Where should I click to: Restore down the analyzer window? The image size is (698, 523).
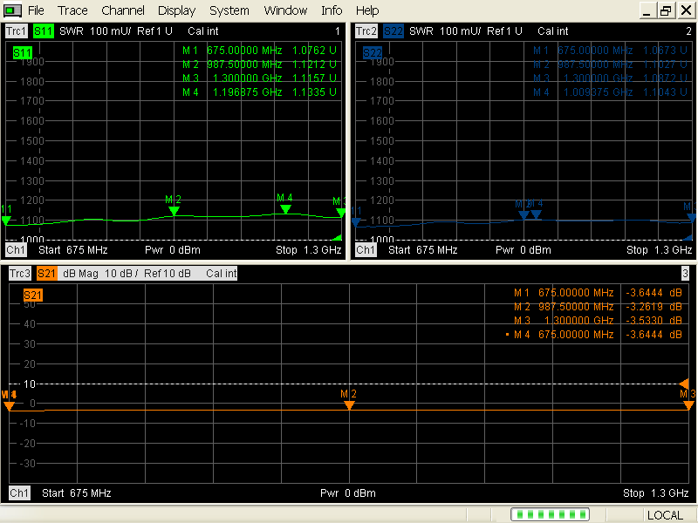(667, 10)
